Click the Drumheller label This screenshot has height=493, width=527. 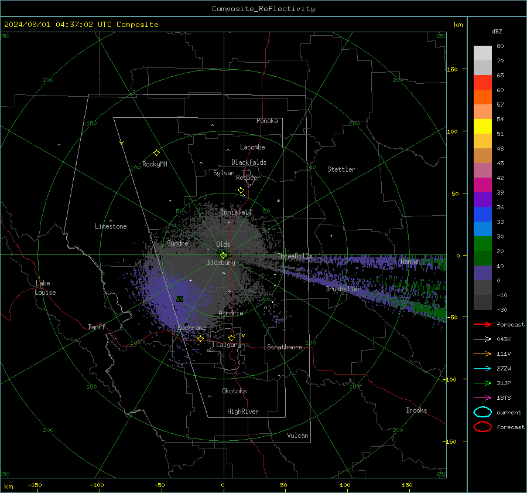tap(343, 289)
